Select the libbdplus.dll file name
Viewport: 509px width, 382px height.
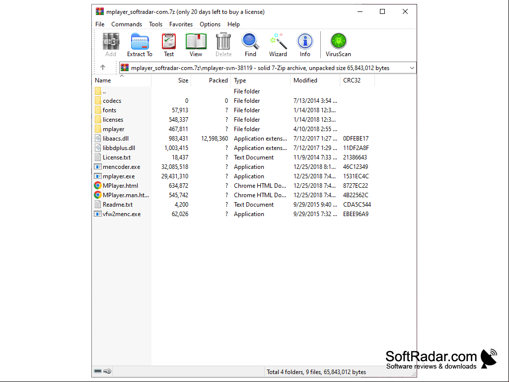coord(119,148)
